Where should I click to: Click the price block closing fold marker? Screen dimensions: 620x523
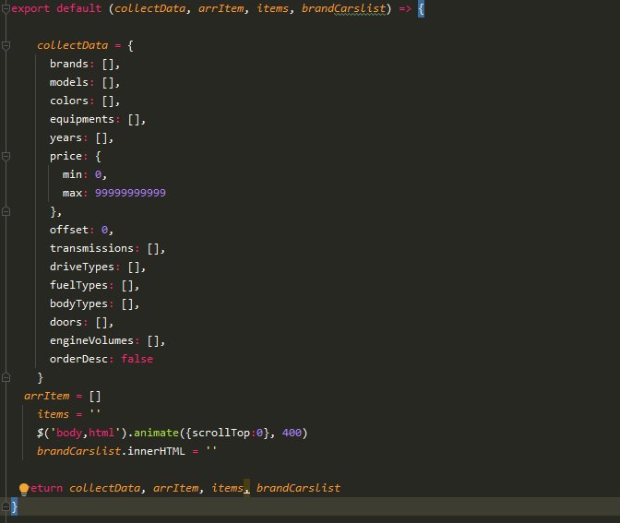coord(6,211)
